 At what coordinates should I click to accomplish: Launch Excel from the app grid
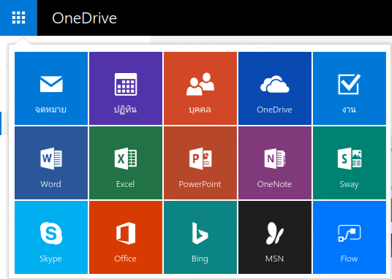click(x=126, y=163)
